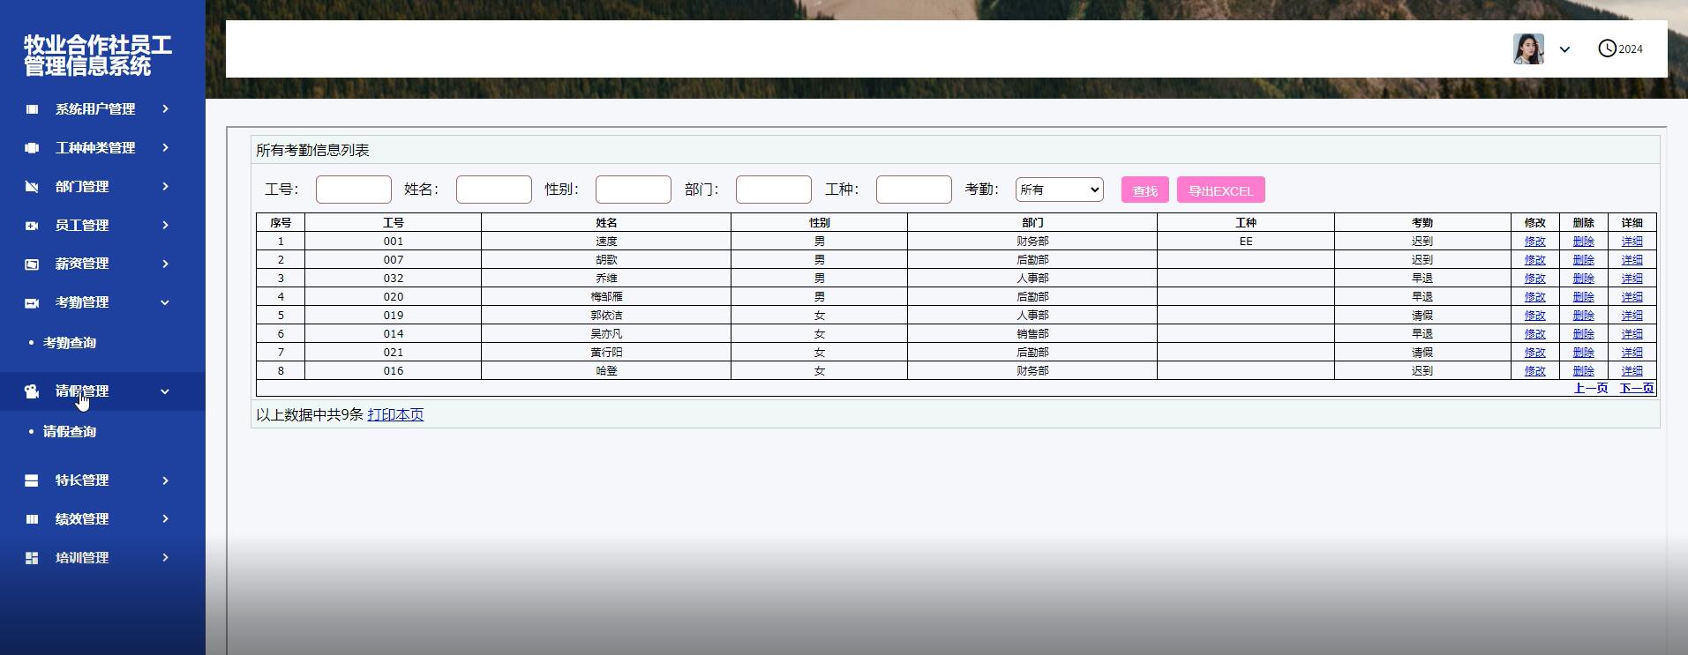Open 考勤查询 submenu item
This screenshot has height=655, width=1688.
pos(70,343)
